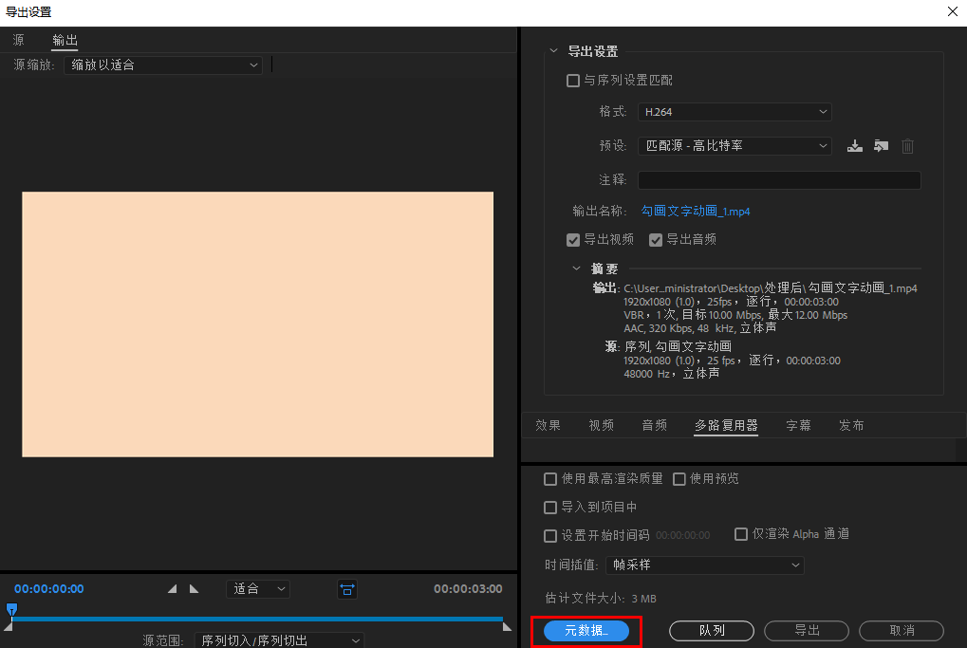The width and height of the screenshot is (967, 648).
Task: Click the output name 勾画文字动画_1.mp4 link
Action: (696, 212)
